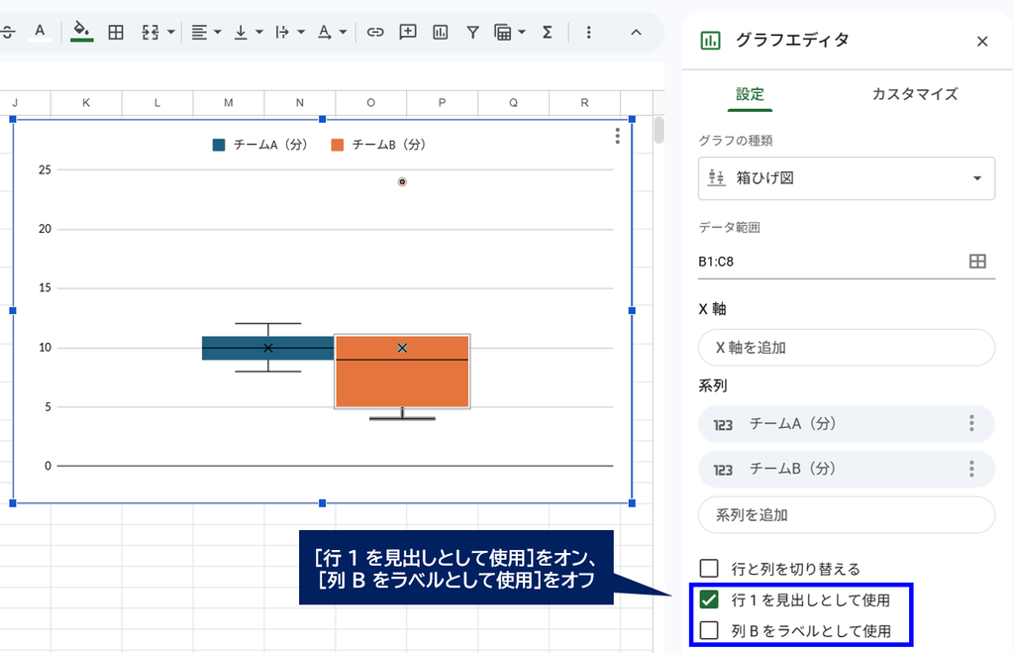The width and height of the screenshot is (1014, 653).
Task: Switch to the 設定 tab
Action: [x=750, y=94]
